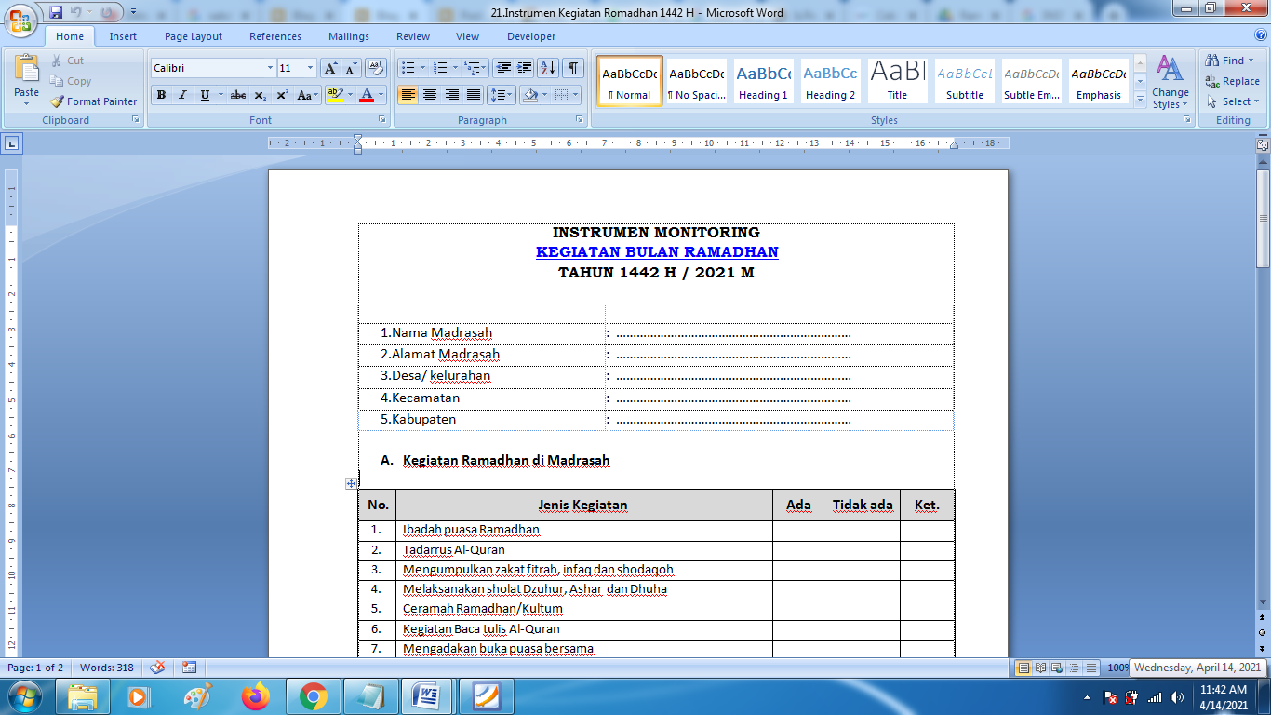Open line spacing dropdown

tap(502, 95)
